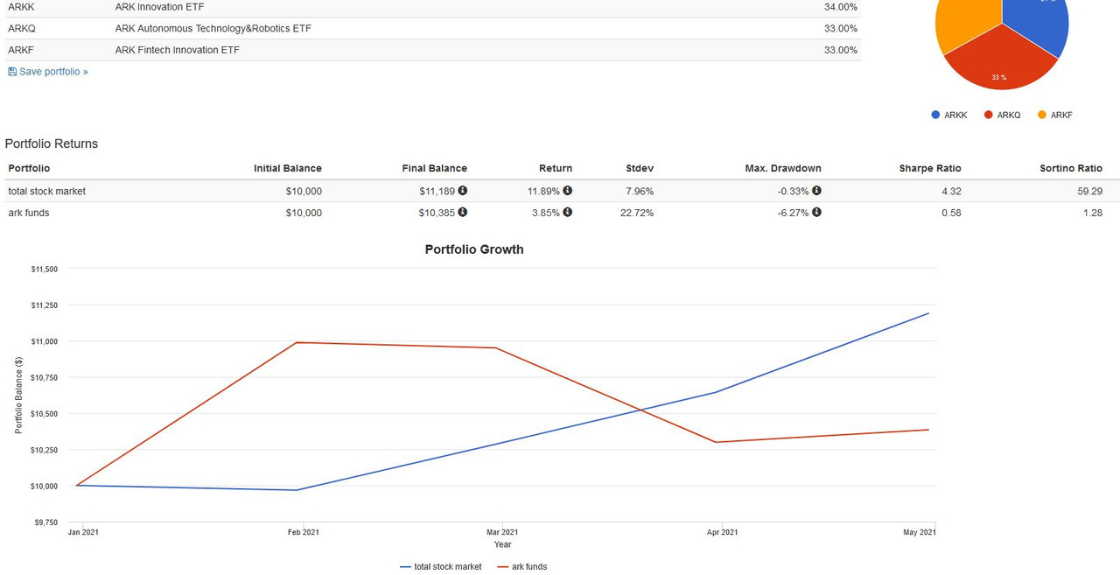Click the Initial Balance column header
This screenshot has width=1120, height=575.
click(x=288, y=168)
